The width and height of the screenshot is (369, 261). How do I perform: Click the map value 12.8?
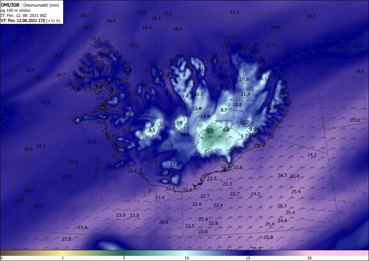148,96
